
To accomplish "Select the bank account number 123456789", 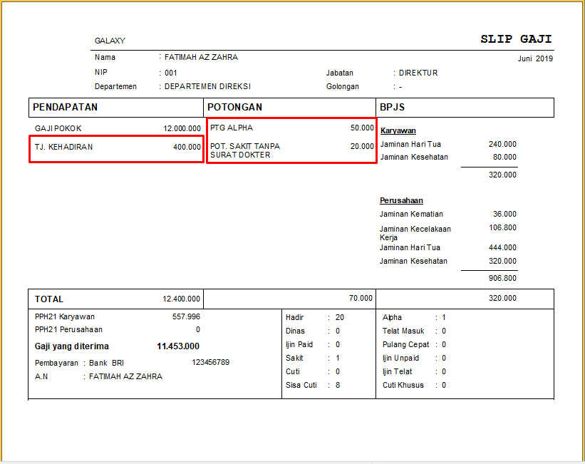I will pos(210,363).
